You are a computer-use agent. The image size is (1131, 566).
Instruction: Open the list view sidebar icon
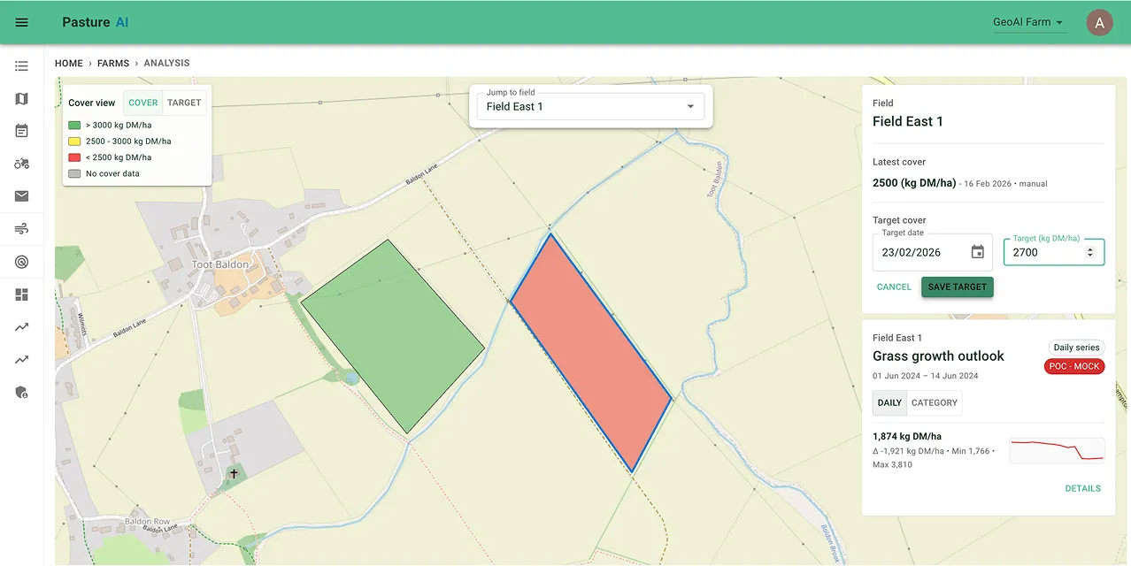click(x=22, y=66)
